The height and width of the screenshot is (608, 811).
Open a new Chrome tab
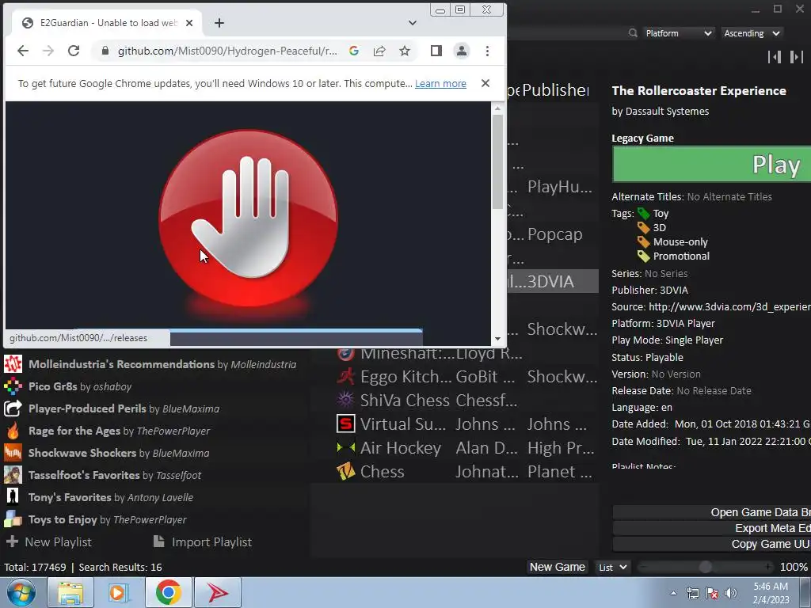pos(219,23)
